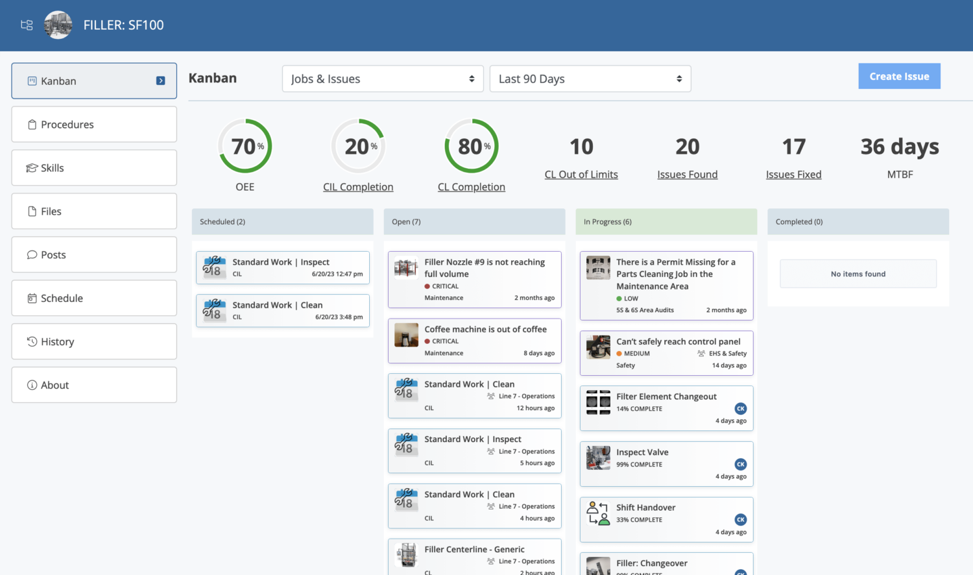
Task: Go to the Schedule sidebar item
Action: click(x=94, y=299)
